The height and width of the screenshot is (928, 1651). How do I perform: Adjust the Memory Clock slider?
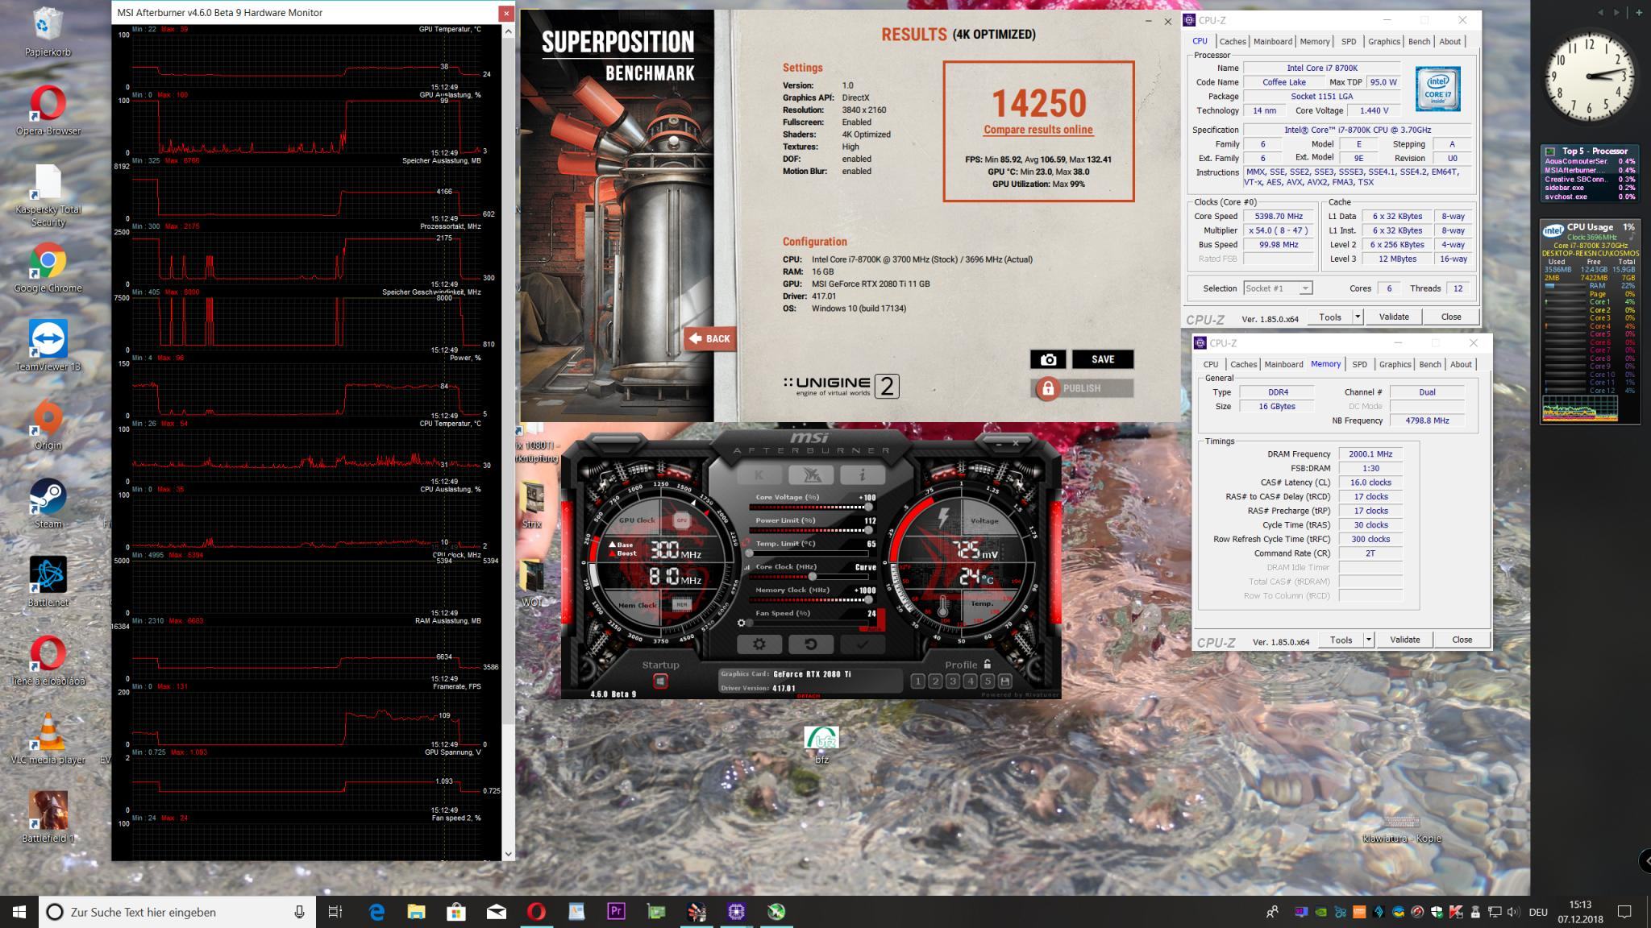pos(813,600)
